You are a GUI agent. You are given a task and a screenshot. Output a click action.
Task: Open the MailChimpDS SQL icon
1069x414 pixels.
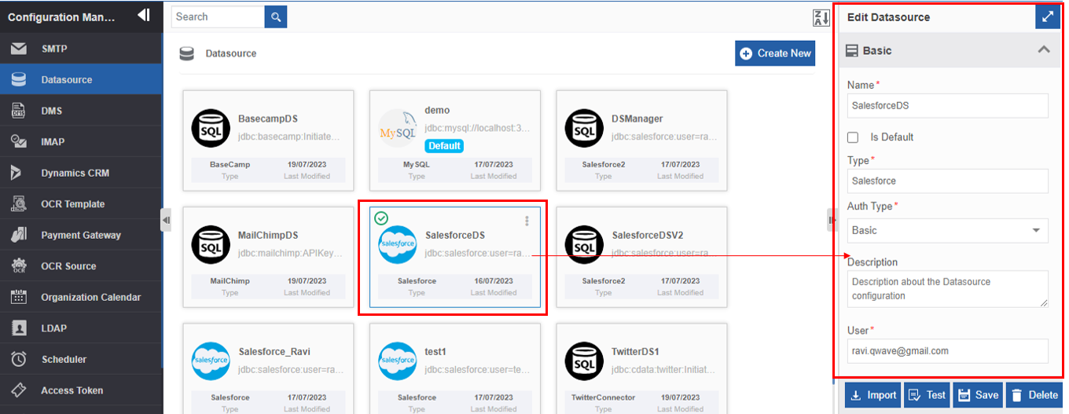[211, 244]
